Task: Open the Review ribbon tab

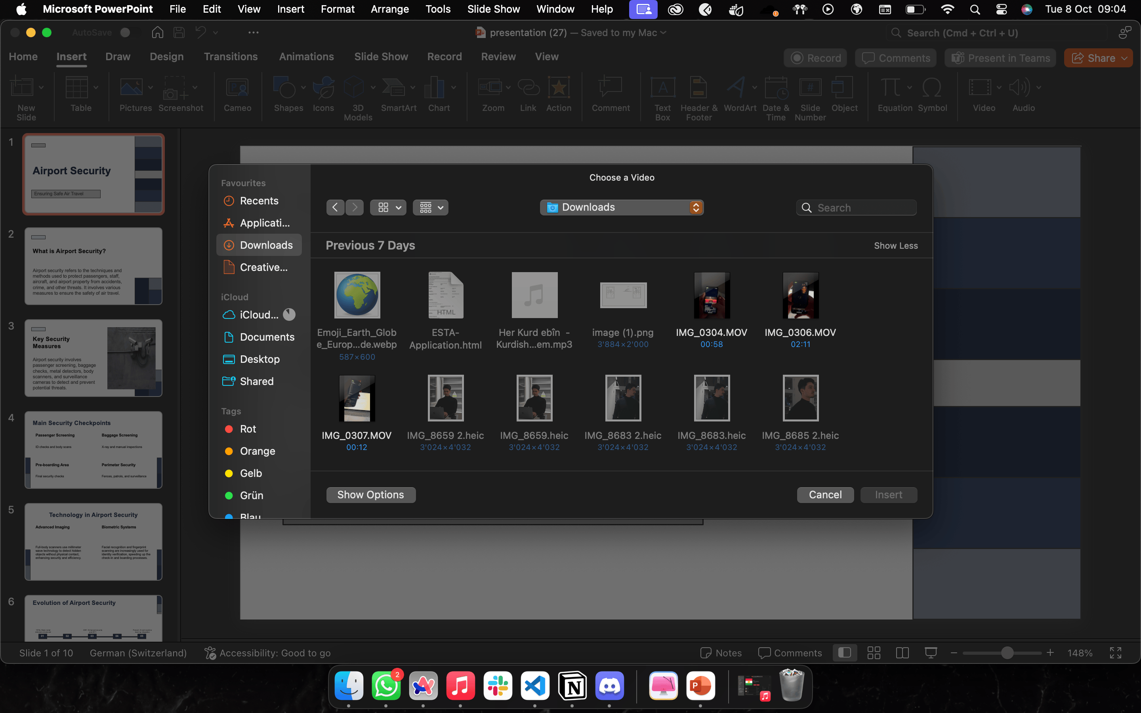Action: click(498, 57)
